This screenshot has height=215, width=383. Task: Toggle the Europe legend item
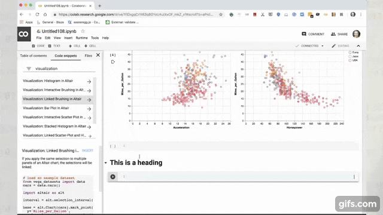pos(354,53)
